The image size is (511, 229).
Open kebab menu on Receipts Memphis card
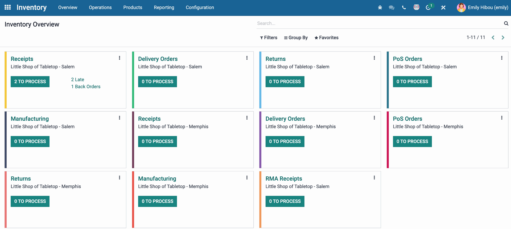click(x=247, y=118)
